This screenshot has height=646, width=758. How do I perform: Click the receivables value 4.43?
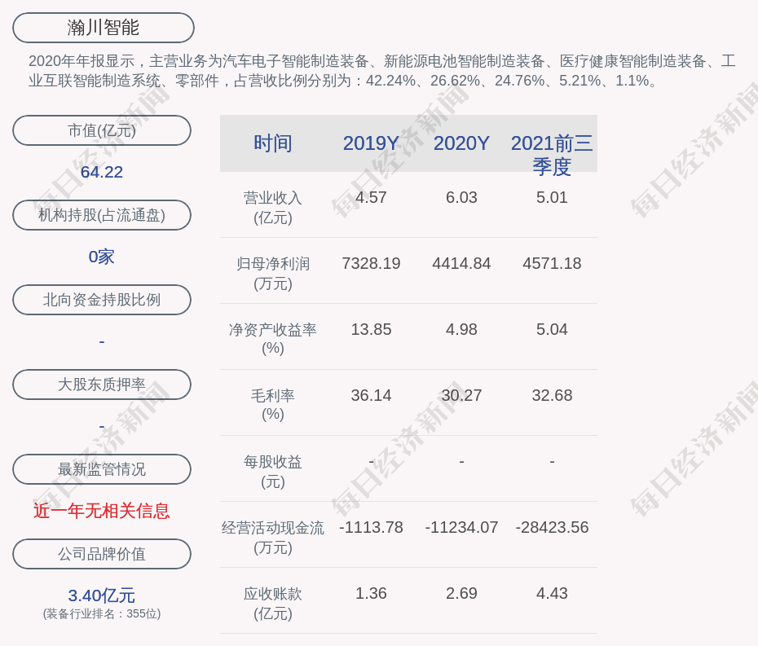click(552, 593)
